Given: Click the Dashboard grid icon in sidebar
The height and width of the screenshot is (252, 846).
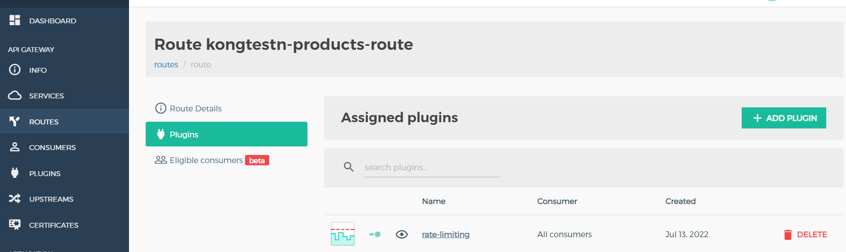Looking at the screenshot, I should coord(15,20).
